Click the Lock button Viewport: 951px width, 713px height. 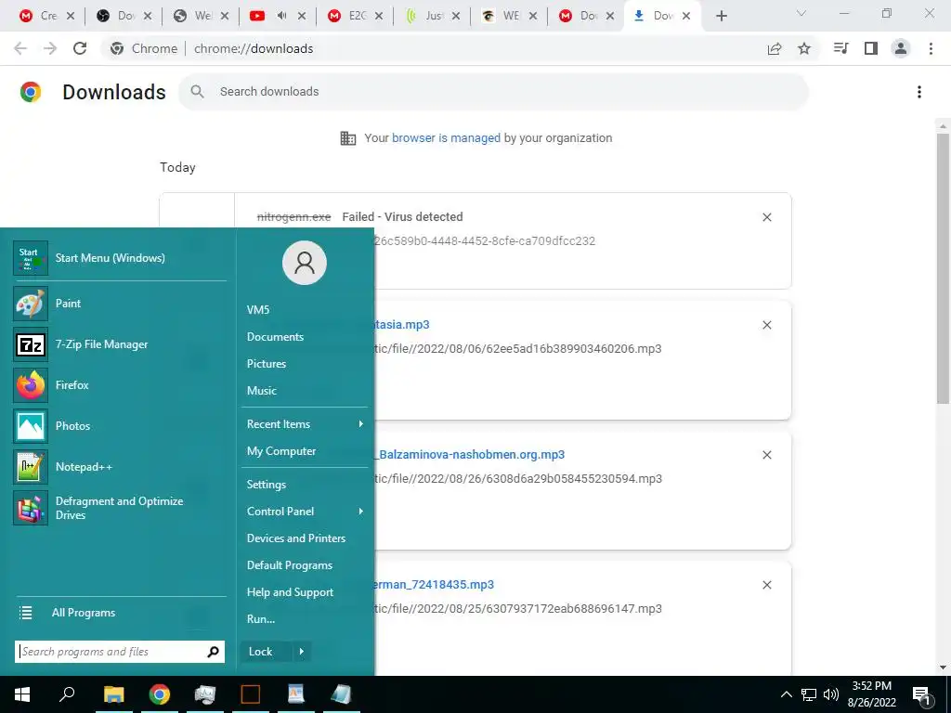[x=266, y=652]
